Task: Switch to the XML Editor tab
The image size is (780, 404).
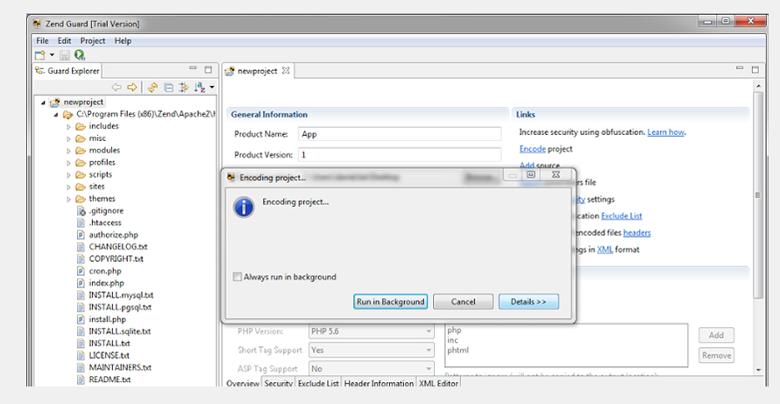Action: pos(439,383)
